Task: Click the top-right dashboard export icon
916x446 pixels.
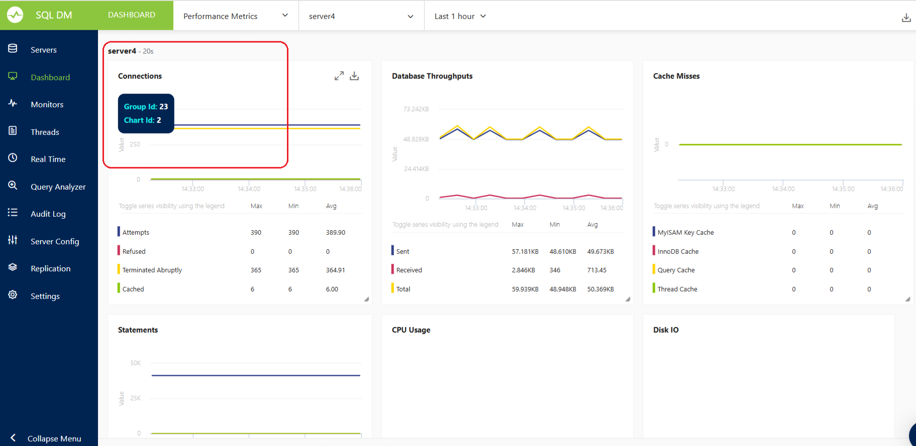Action: coord(906,18)
